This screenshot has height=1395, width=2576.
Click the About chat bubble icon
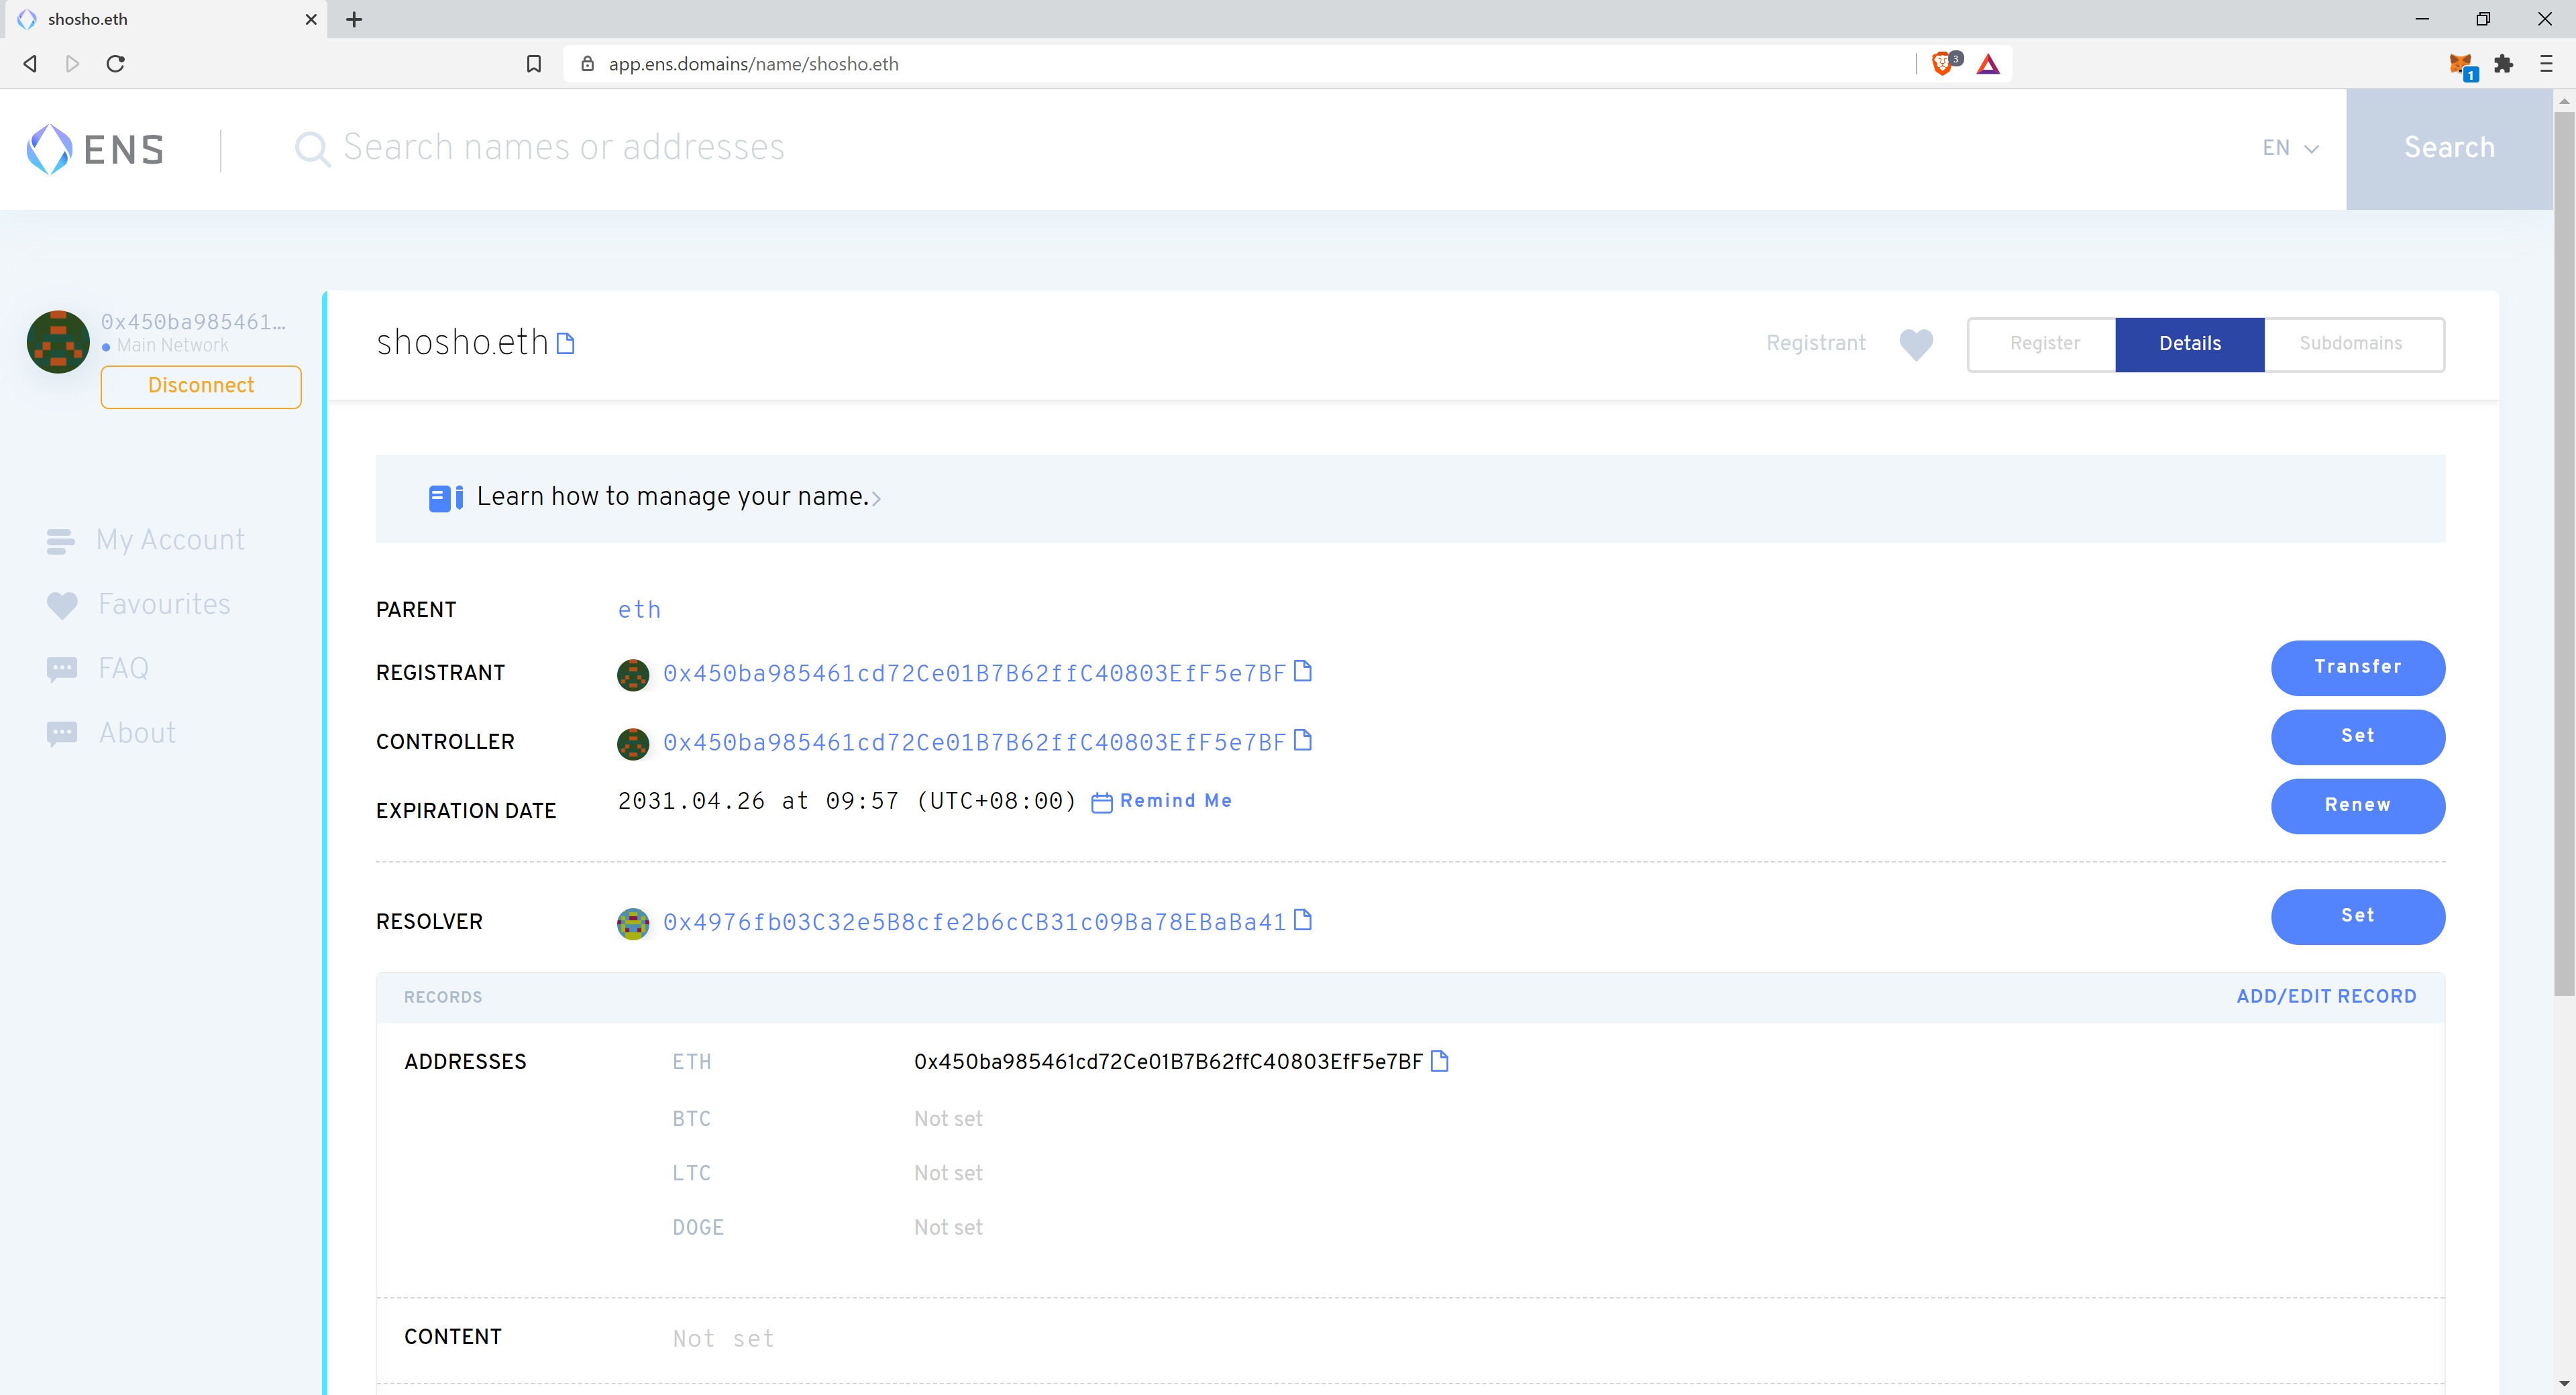pyautogui.click(x=62, y=734)
